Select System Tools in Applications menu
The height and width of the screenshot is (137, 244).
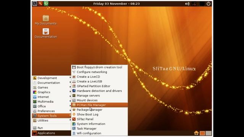pyautogui.click(x=51, y=116)
